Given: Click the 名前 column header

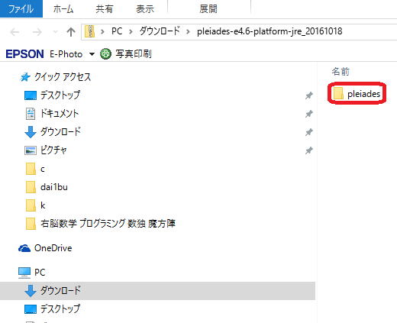Looking at the screenshot, I should (x=341, y=72).
